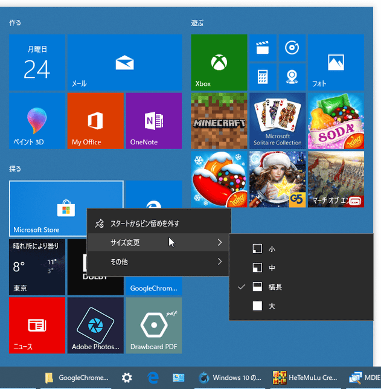This screenshot has height=389, width=381.
Task: Click the 遊ぶ group header
Action: tap(197, 23)
